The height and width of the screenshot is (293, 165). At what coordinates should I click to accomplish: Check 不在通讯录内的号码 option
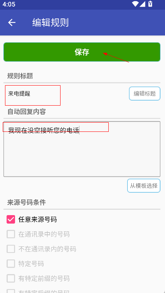tap(11, 249)
